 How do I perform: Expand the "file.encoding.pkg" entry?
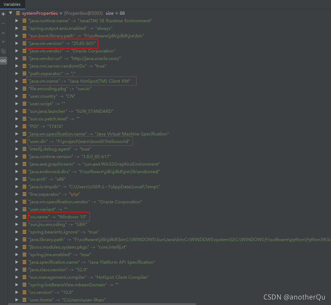tap(17, 89)
